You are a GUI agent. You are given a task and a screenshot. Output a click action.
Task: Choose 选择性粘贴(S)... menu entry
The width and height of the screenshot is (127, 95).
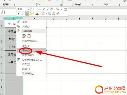click(x=31, y=41)
